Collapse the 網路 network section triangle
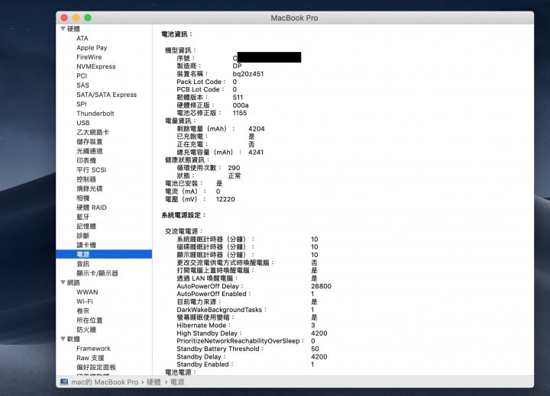 point(63,282)
